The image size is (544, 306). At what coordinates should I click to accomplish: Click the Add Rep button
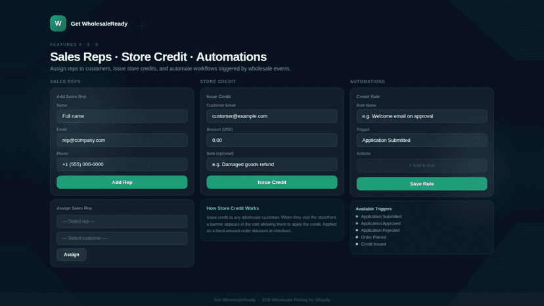(x=122, y=182)
